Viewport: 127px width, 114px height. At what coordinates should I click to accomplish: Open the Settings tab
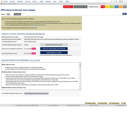pyautogui.click(x=17, y=14)
